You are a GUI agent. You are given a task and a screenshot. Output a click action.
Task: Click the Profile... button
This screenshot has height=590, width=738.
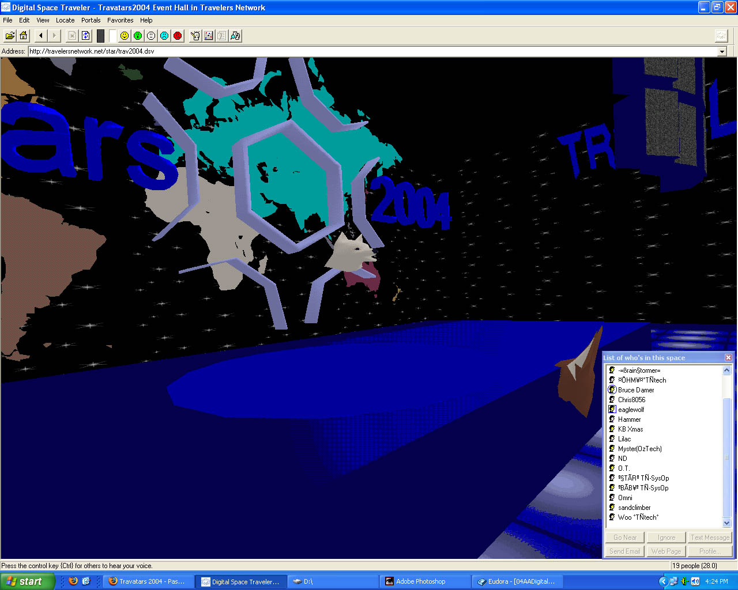(710, 551)
